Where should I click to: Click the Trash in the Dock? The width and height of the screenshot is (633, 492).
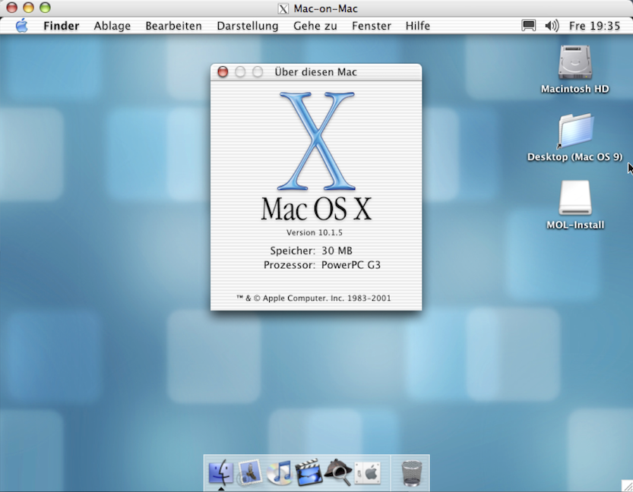(411, 473)
